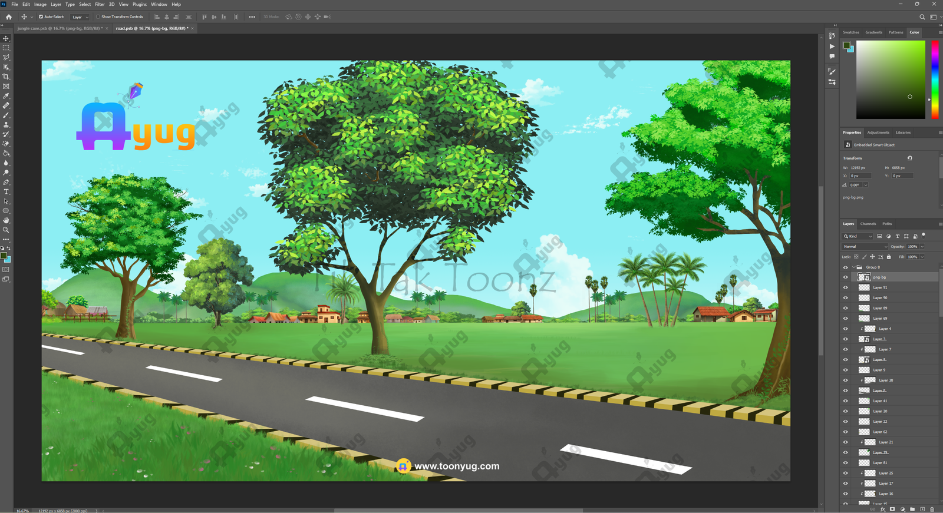Switch to jungle cave.psb document tab
This screenshot has height=513, width=943.
coord(60,28)
